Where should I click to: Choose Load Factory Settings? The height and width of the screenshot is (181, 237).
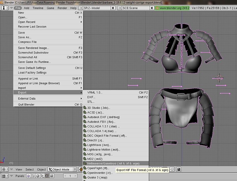click(48, 73)
